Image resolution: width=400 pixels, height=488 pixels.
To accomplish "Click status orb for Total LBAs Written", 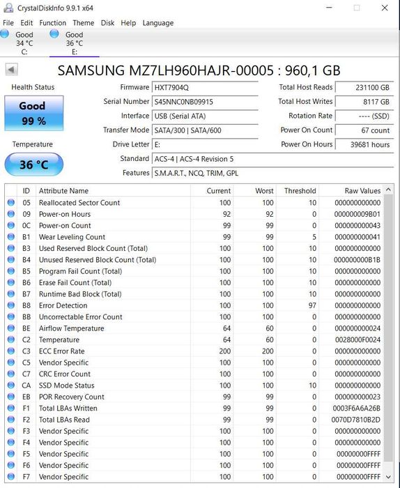I will (x=11, y=408).
